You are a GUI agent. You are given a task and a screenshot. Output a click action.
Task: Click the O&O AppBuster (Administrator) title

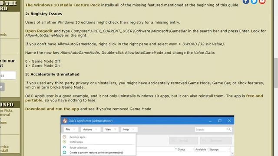(91, 121)
